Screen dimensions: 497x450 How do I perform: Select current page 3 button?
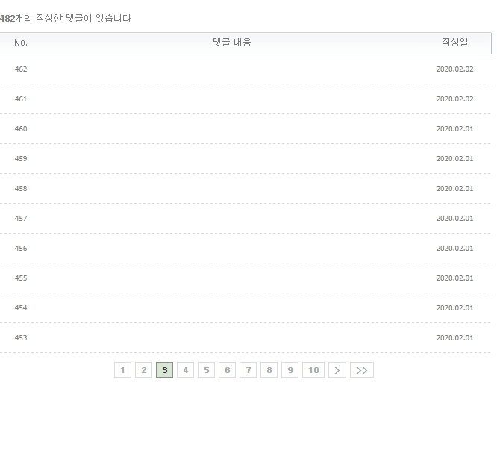(164, 370)
